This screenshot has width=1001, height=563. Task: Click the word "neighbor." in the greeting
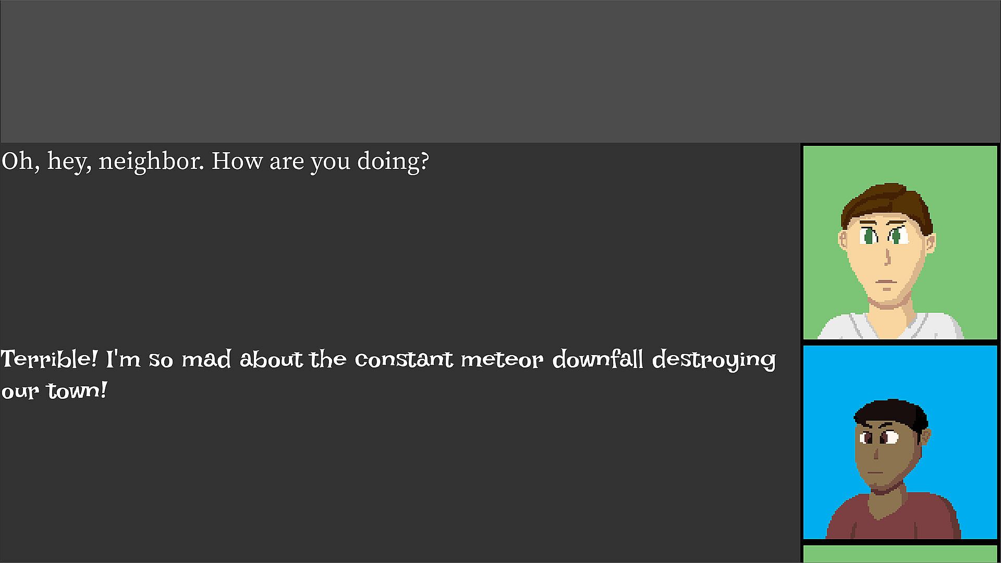[151, 161]
